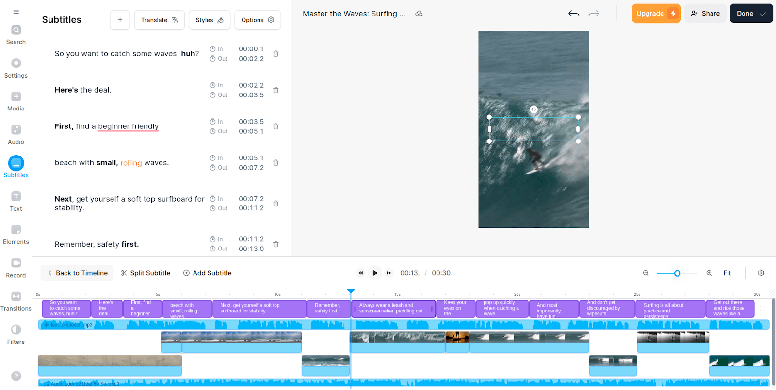Screen dimensions: 776x390
Task: Open the Translate subtitles option
Action: coord(160,20)
